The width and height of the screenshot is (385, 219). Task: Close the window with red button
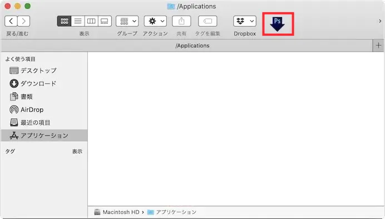tap(8, 6)
